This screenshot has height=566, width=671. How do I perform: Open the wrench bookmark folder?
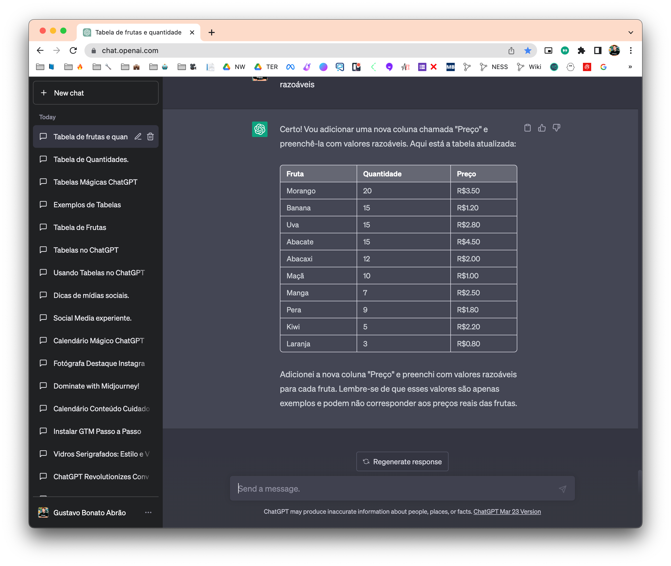click(102, 67)
